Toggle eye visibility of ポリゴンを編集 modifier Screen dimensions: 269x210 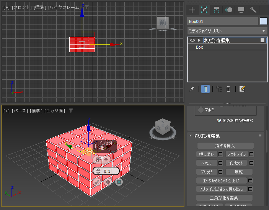[192, 40]
